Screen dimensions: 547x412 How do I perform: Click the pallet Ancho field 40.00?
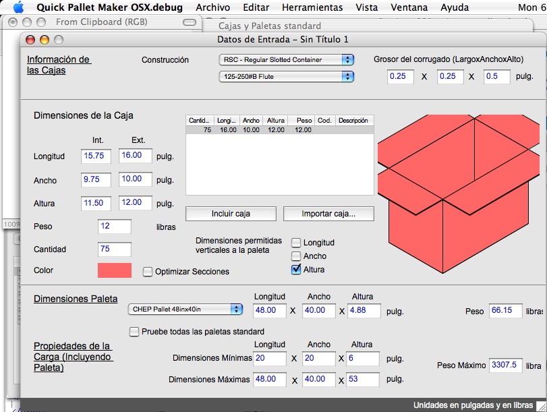(319, 310)
